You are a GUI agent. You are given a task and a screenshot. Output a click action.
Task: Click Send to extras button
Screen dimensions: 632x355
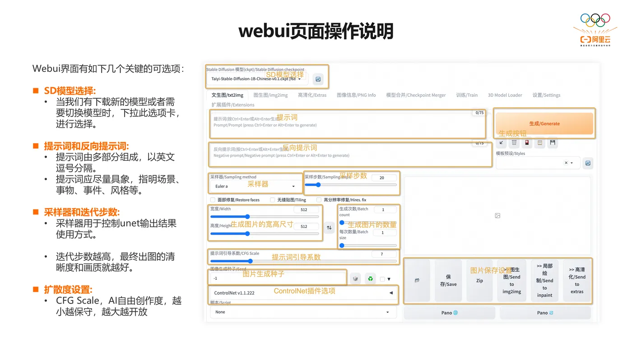coord(577,280)
